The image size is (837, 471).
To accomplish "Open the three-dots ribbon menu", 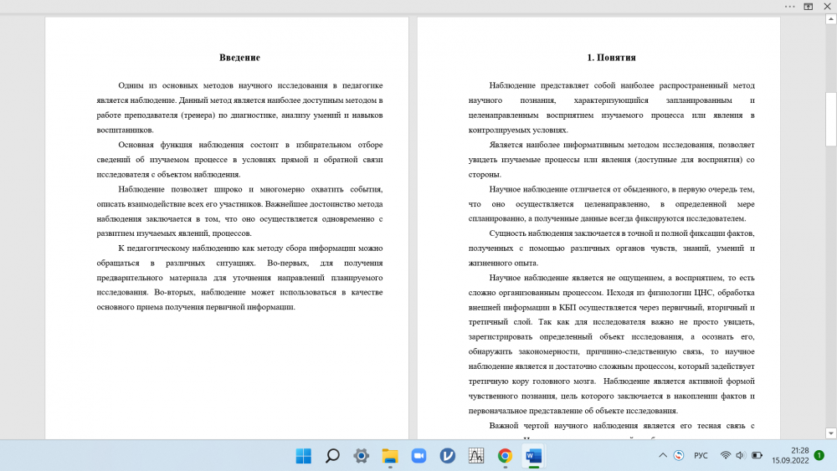I will [789, 6].
